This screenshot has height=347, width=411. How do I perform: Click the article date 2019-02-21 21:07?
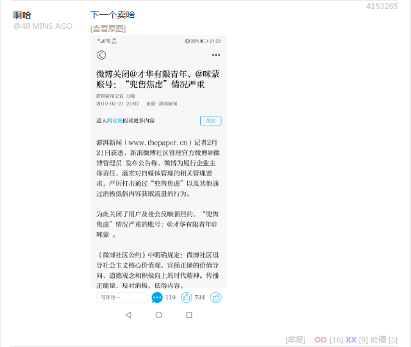click(x=117, y=104)
